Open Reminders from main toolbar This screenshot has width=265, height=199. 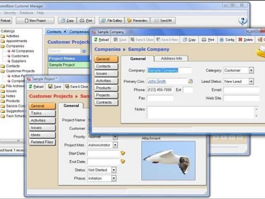click(x=137, y=21)
